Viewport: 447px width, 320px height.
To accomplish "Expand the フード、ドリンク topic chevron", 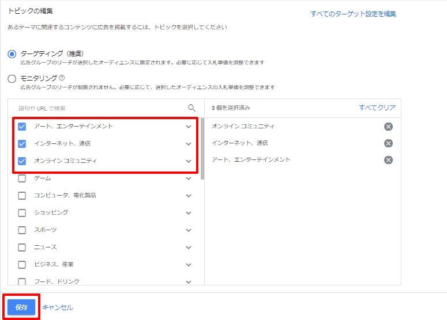I will coord(189,282).
